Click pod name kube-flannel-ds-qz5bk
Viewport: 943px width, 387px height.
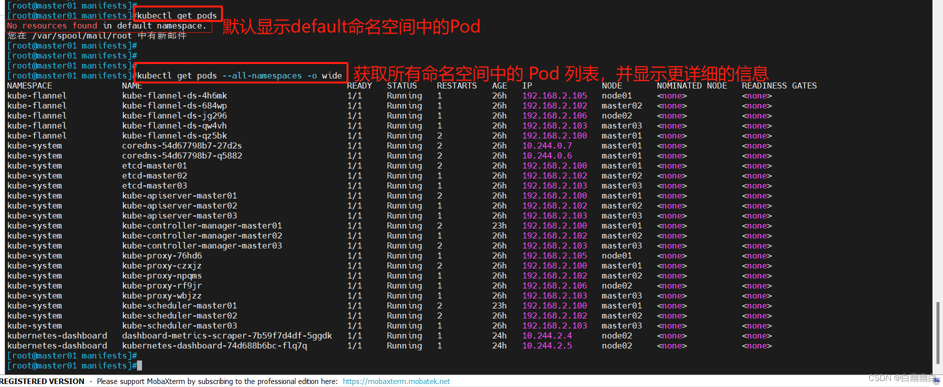tap(174, 135)
